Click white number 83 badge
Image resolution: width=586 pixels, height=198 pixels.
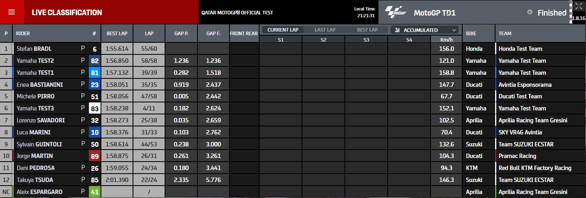coord(95,108)
